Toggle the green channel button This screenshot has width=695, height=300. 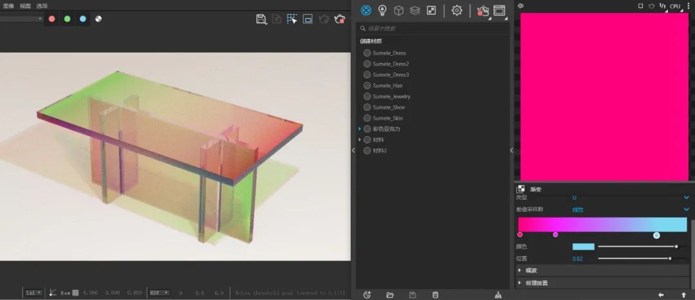pyautogui.click(x=68, y=19)
